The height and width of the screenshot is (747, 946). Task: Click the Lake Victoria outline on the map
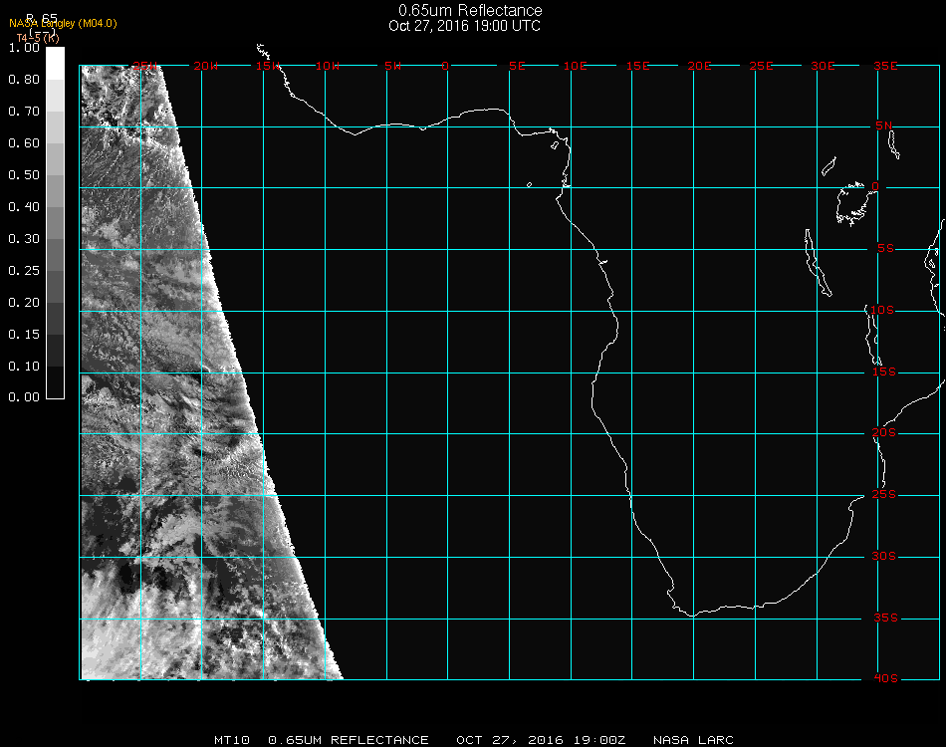tap(854, 204)
